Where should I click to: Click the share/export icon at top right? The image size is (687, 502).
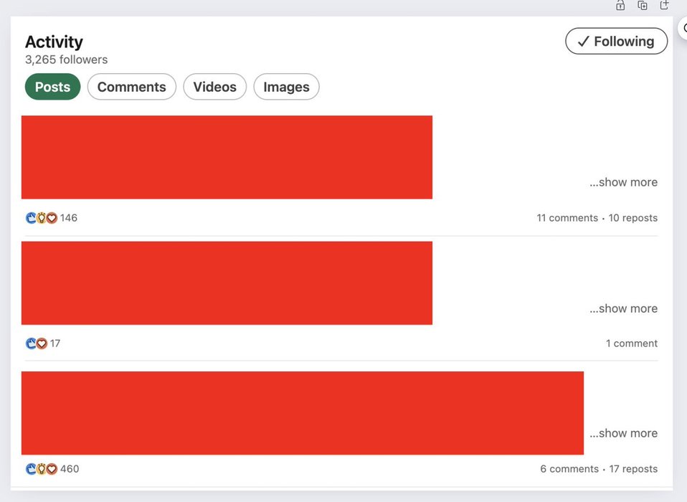pos(665,6)
